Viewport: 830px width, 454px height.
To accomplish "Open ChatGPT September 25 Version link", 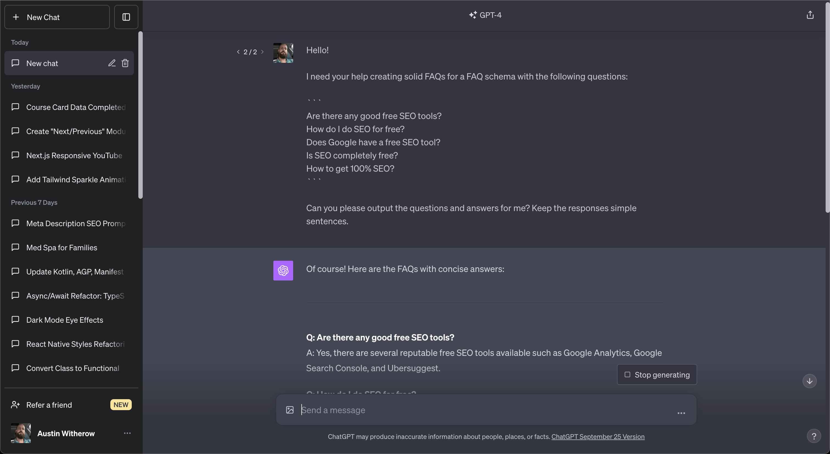I will pyautogui.click(x=598, y=436).
